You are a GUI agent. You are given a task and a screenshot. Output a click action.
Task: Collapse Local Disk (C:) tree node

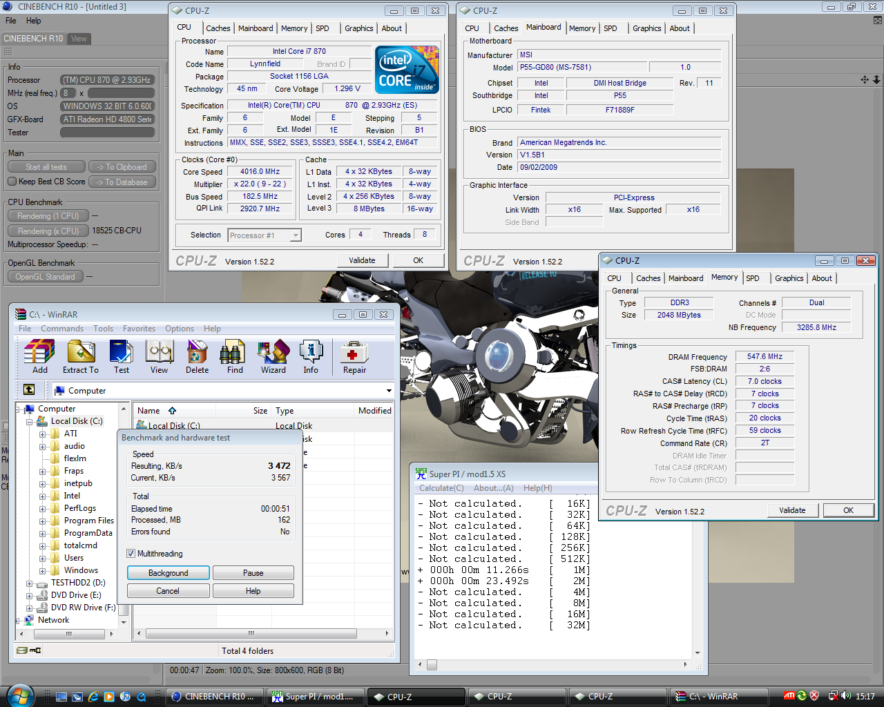(x=30, y=421)
